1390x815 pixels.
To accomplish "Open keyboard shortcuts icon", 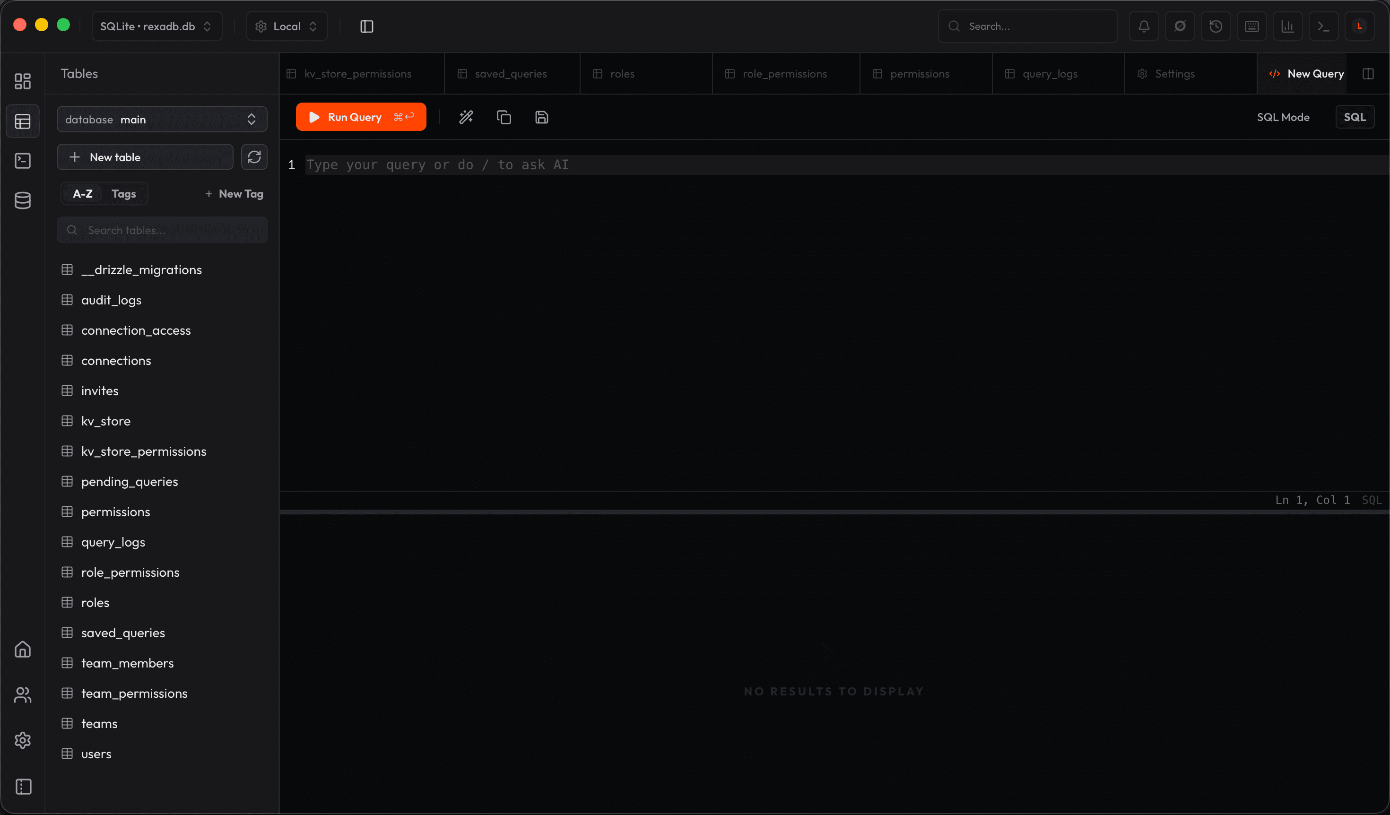I will tap(1251, 26).
